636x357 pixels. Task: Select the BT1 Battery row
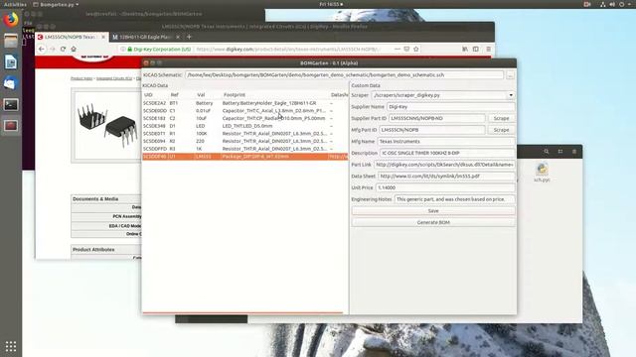(245, 103)
